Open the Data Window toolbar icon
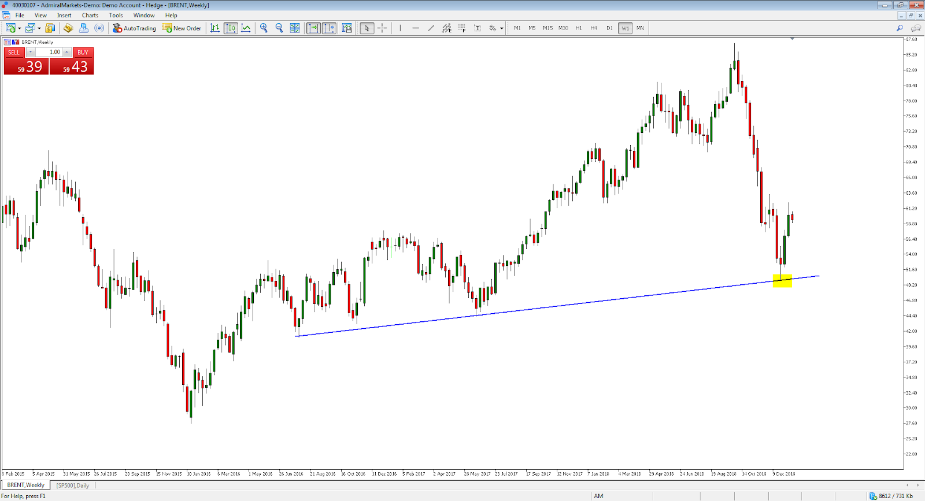 point(68,28)
